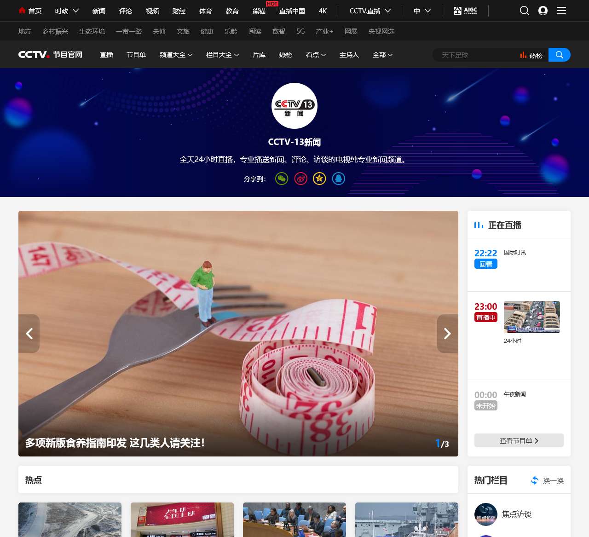Open the 地方 link

(x=25, y=31)
